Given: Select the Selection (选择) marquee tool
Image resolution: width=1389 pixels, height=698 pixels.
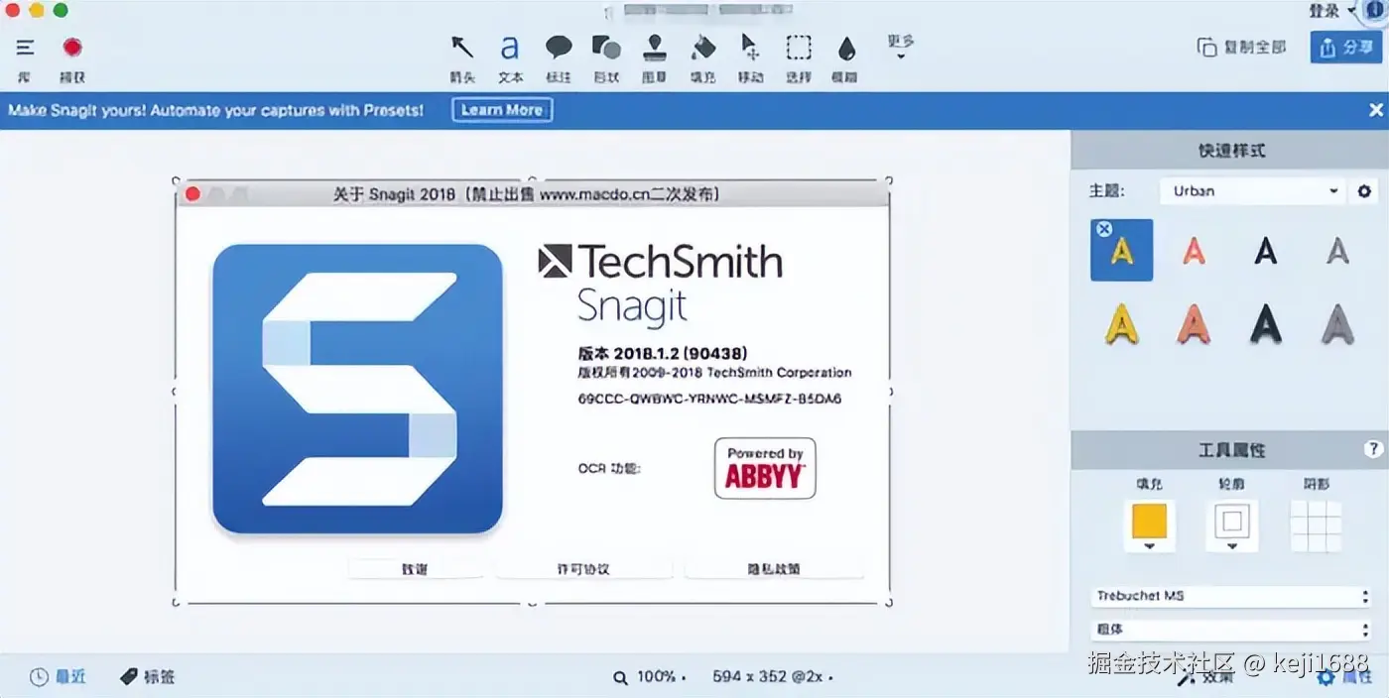Looking at the screenshot, I should pyautogui.click(x=799, y=47).
